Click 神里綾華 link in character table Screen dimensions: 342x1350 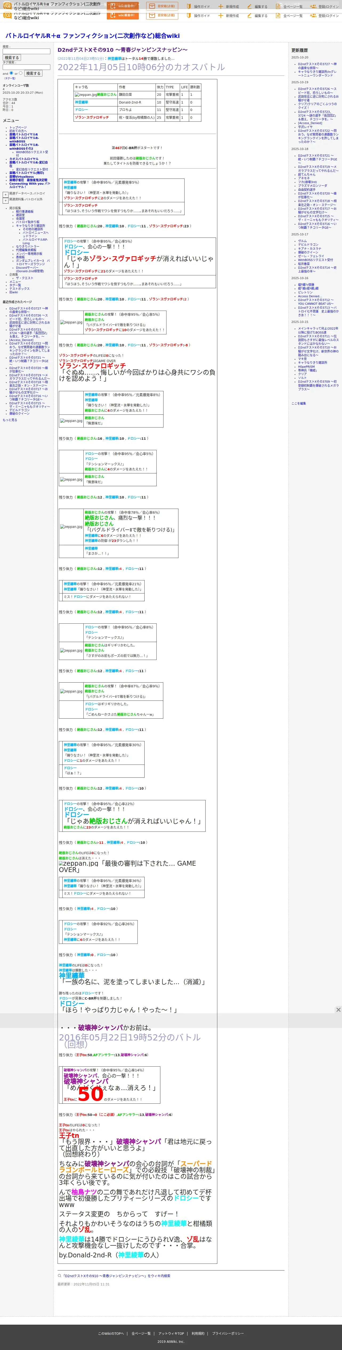[x=81, y=102]
